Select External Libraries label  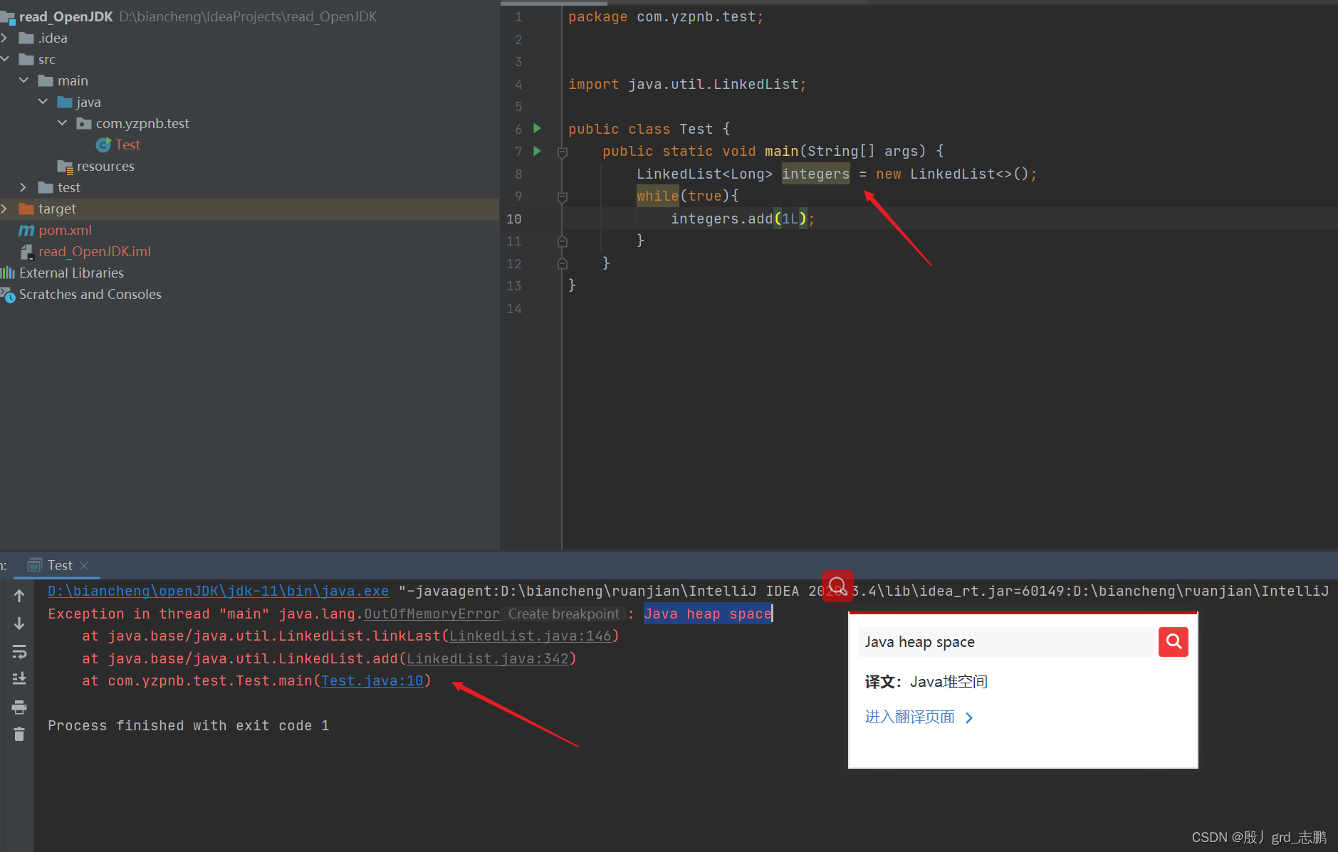[x=71, y=273]
